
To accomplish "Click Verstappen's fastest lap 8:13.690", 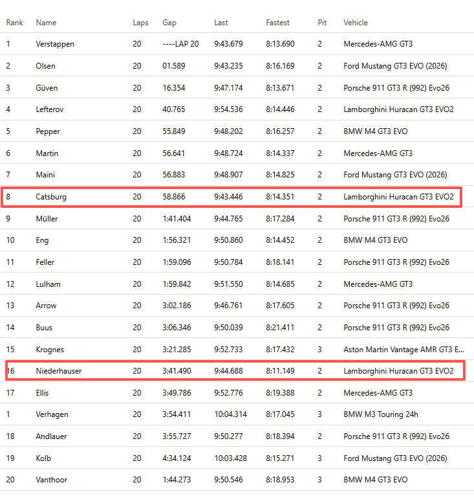I will click(x=280, y=44).
